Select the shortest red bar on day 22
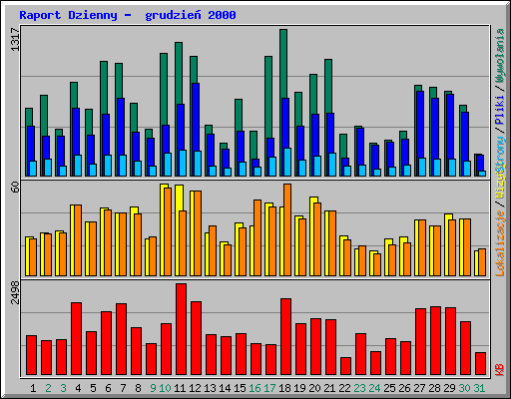This screenshot has width=511, height=399. click(345, 366)
